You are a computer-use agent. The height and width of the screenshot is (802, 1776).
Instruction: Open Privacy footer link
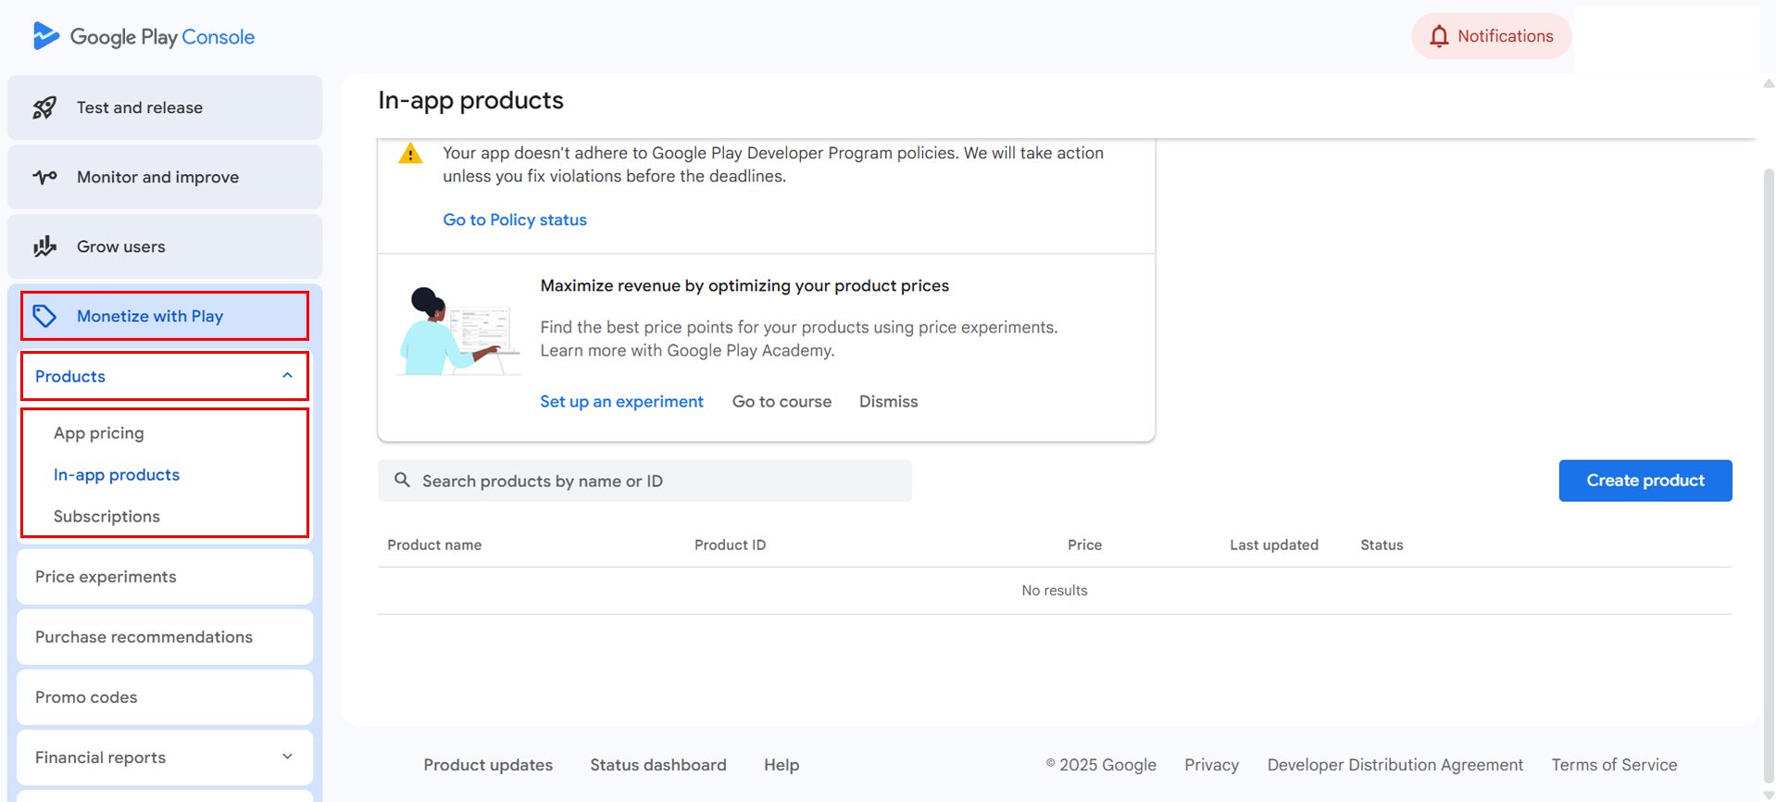1211,765
